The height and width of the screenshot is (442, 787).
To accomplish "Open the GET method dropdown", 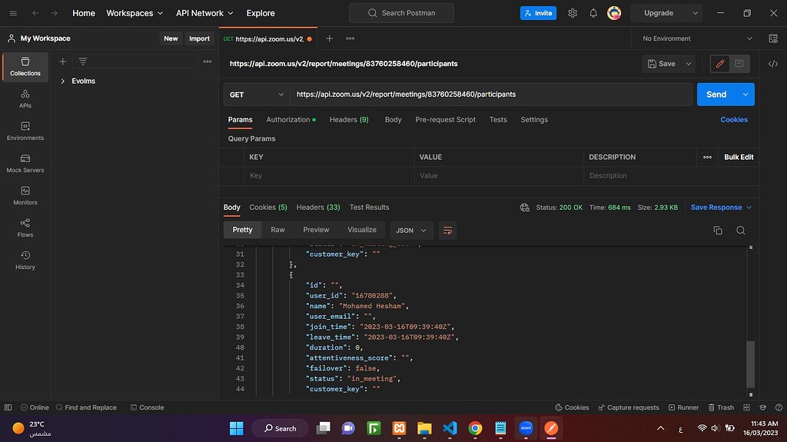I will click(x=257, y=95).
